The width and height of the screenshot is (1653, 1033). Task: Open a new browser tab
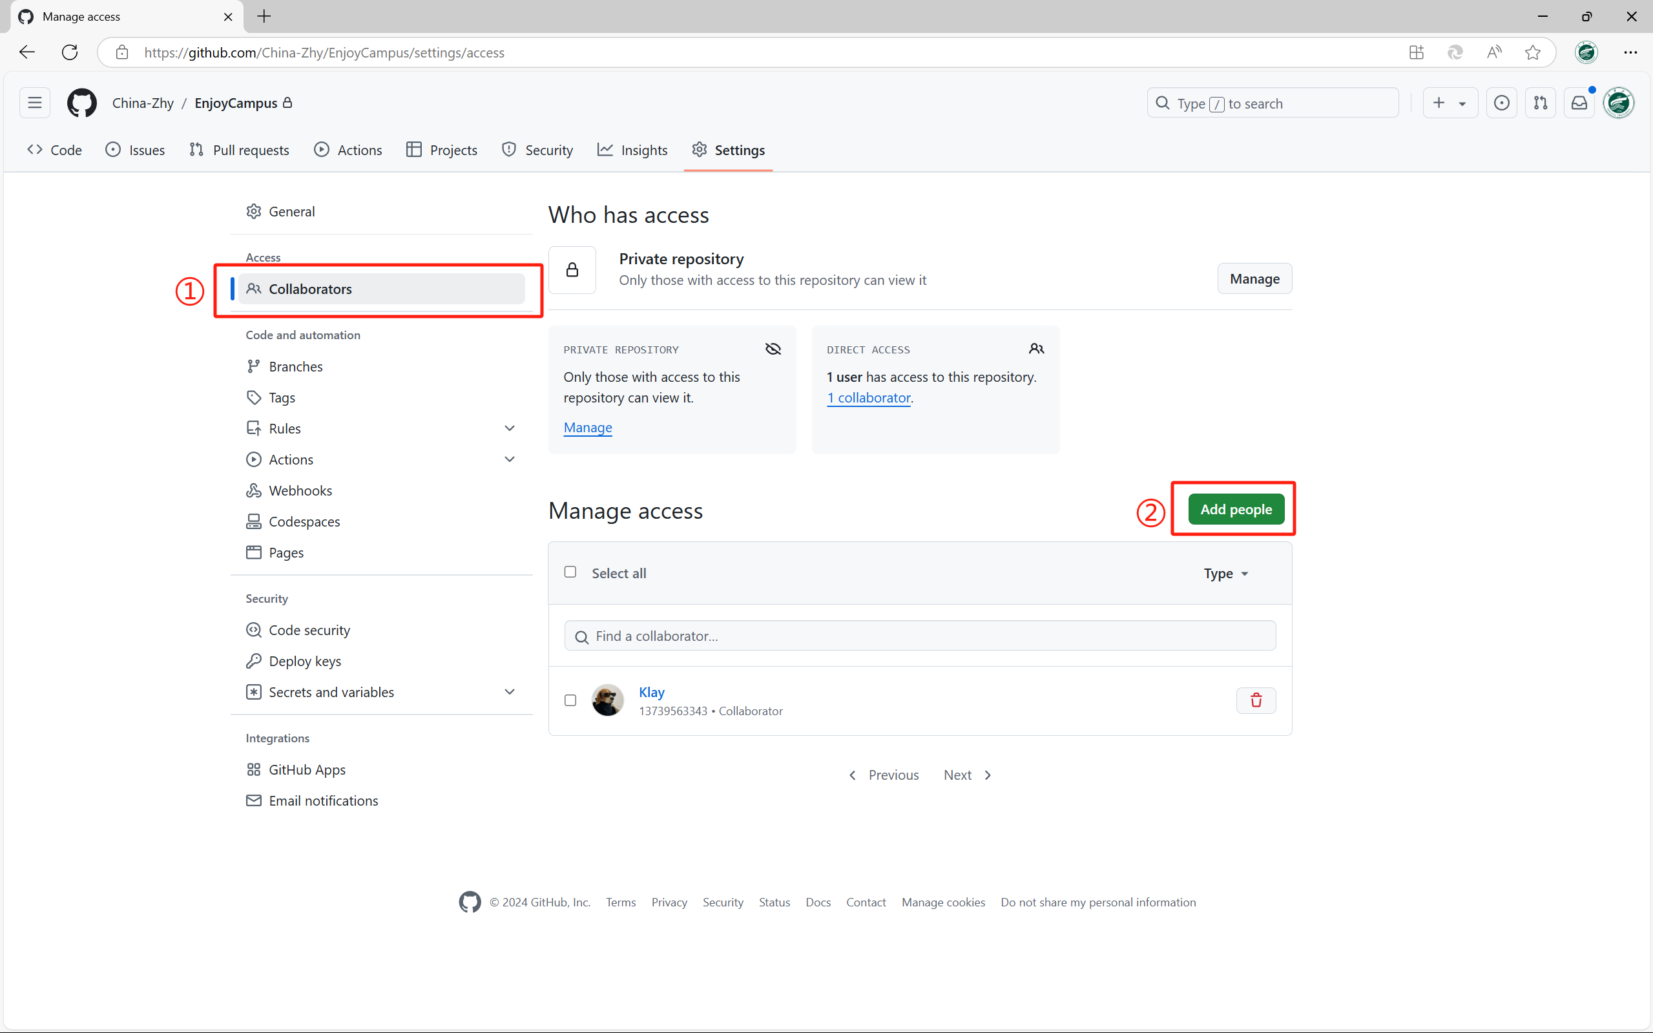coord(264,16)
